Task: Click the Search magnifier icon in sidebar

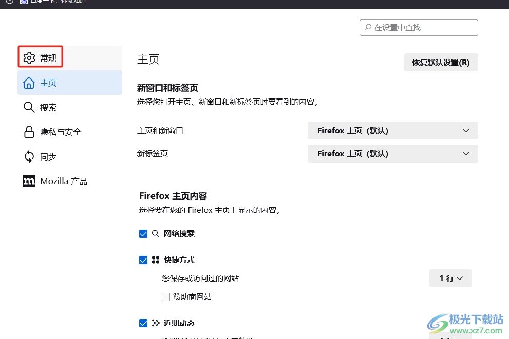Action: tap(29, 108)
